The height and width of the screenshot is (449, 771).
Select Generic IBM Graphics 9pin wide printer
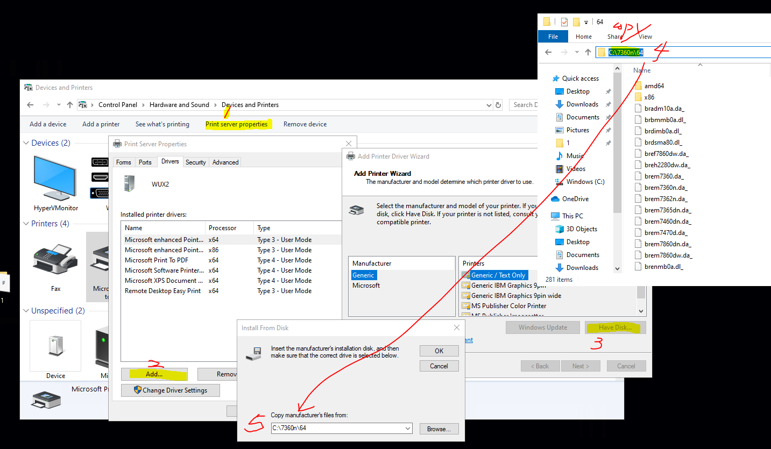(512, 296)
